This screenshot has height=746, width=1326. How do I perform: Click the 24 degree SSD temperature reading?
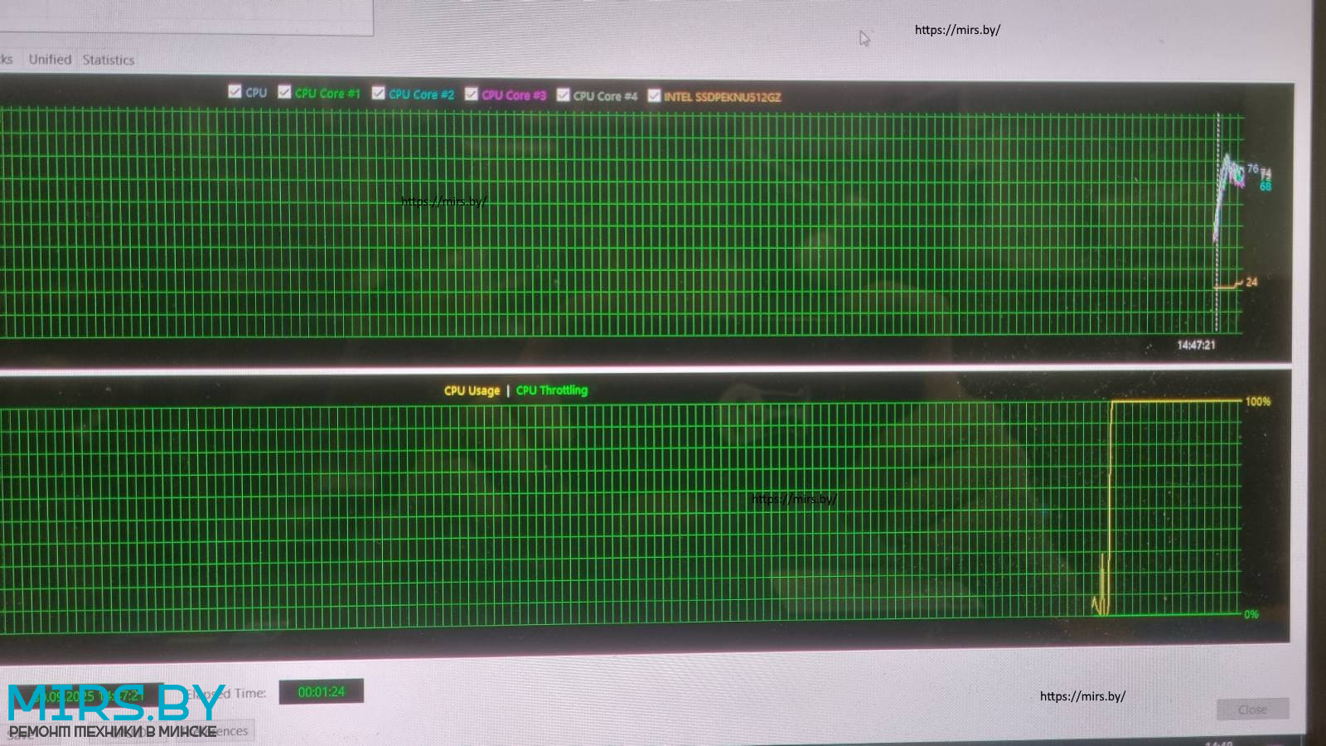click(x=1251, y=282)
